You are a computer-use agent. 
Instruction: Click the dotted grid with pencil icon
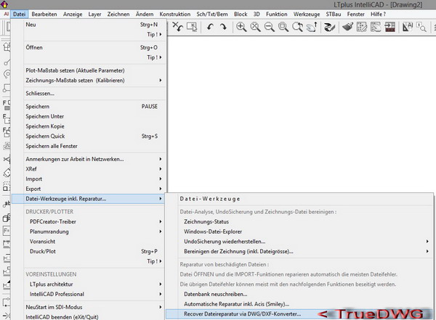coord(361,27)
